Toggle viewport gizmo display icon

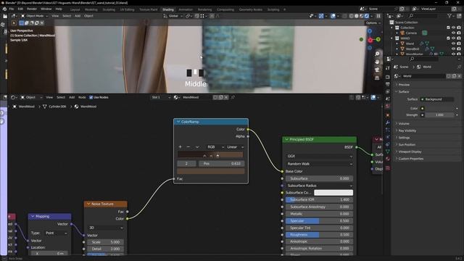[x=321, y=16]
